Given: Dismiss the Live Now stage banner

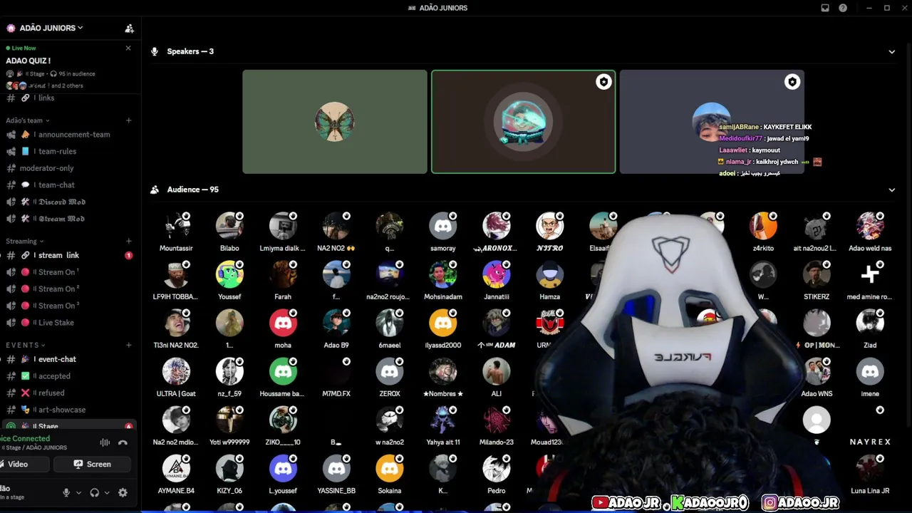Looking at the screenshot, I should [128, 48].
